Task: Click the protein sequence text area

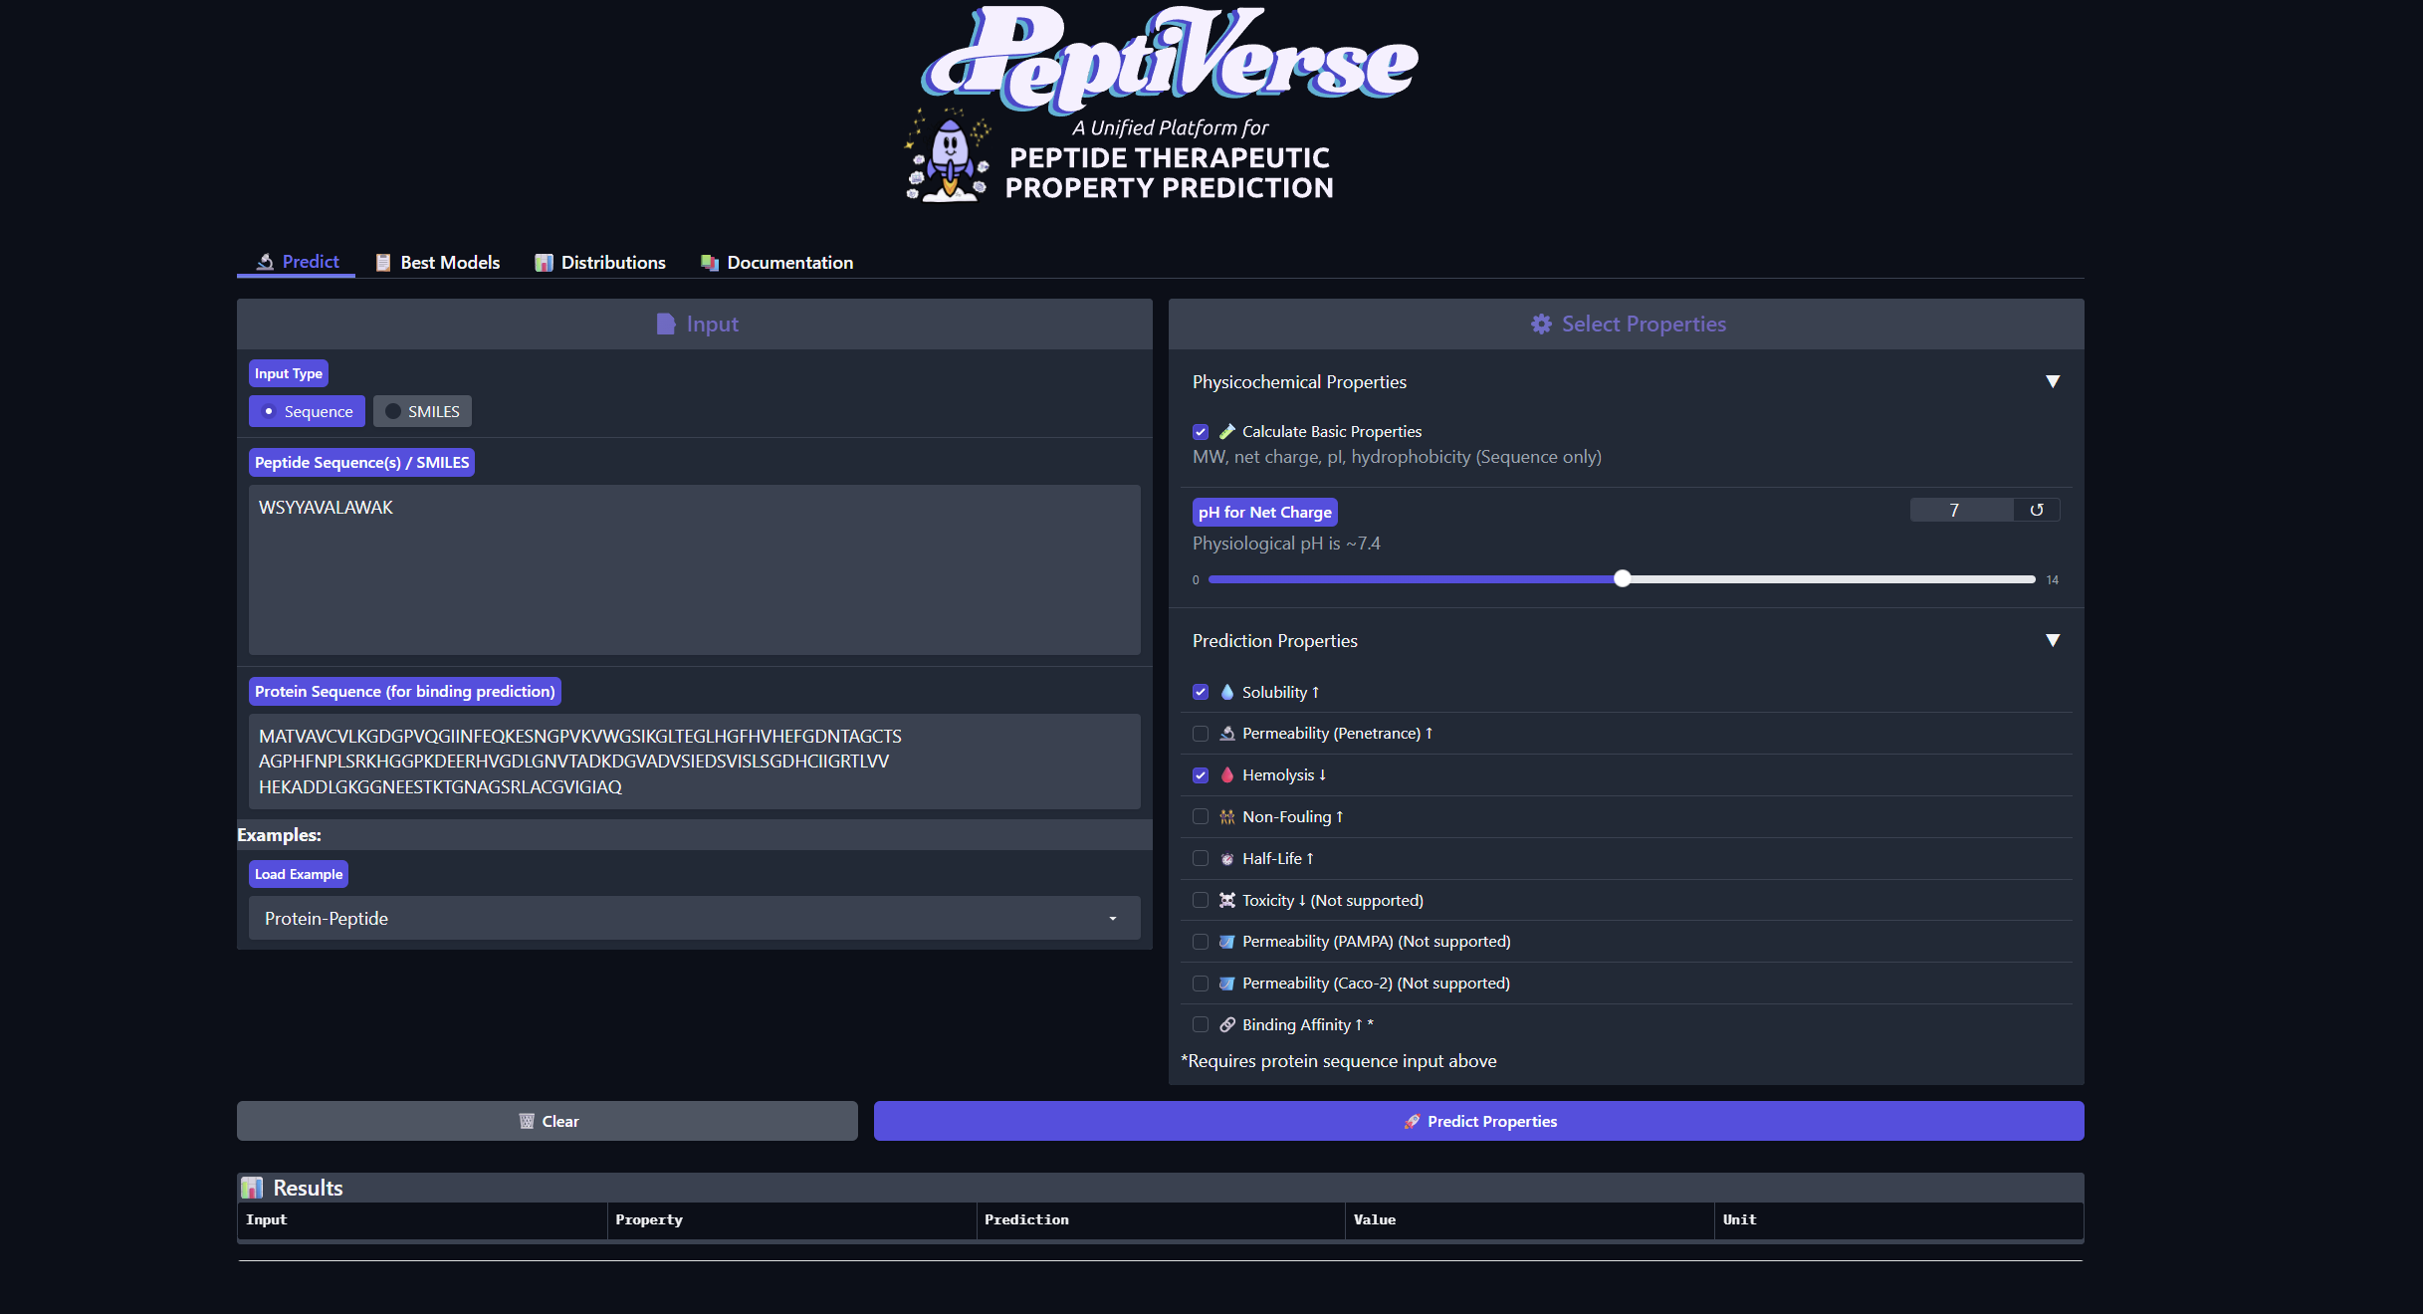Action: (695, 762)
